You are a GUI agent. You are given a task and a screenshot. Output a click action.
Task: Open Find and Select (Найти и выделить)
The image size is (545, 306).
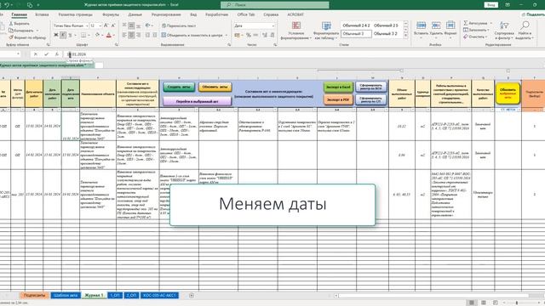click(x=525, y=31)
